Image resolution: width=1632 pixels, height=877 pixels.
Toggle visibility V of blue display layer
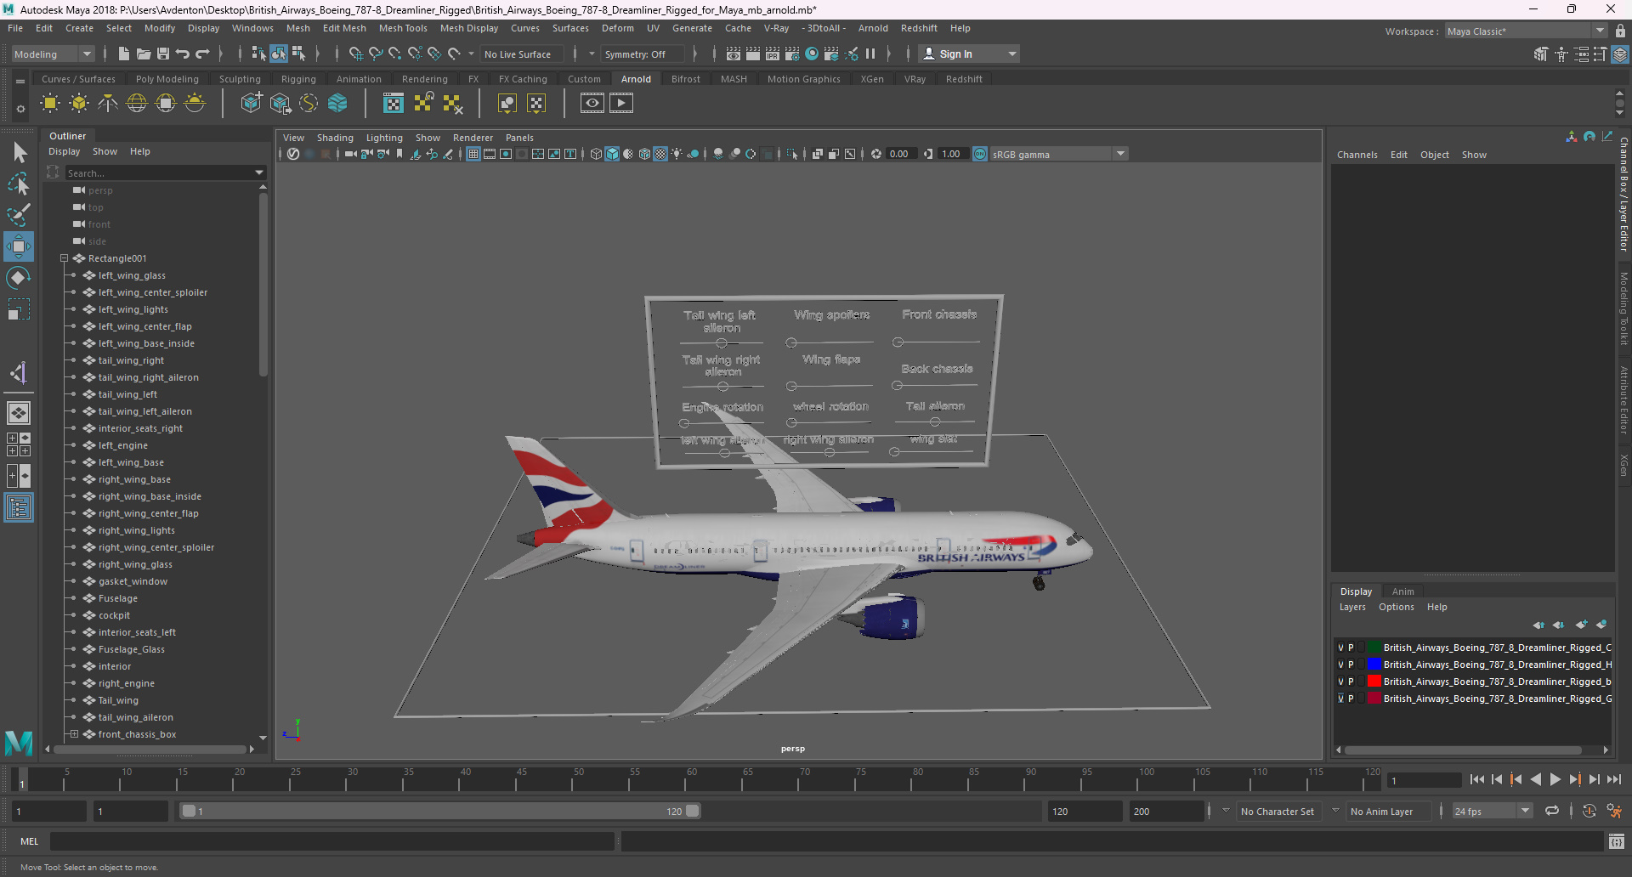click(x=1340, y=665)
